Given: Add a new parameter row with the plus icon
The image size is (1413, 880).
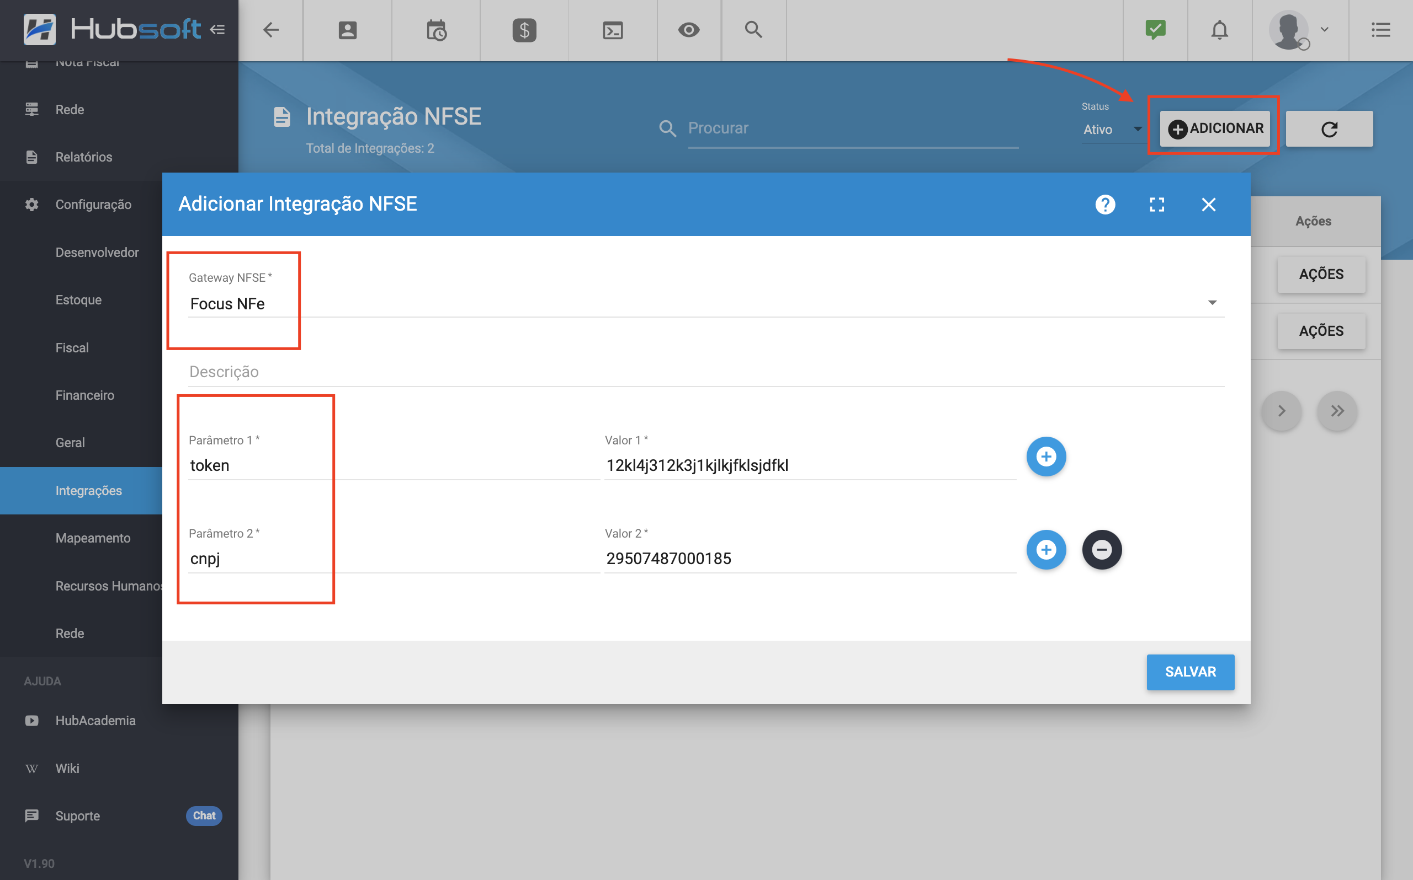Looking at the screenshot, I should click(x=1046, y=457).
